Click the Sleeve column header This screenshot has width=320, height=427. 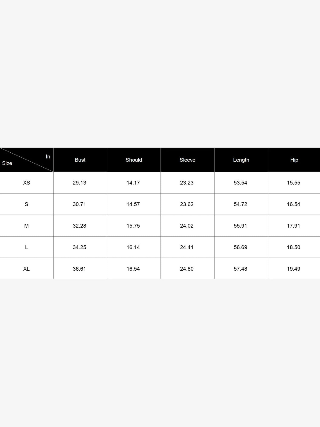click(187, 160)
